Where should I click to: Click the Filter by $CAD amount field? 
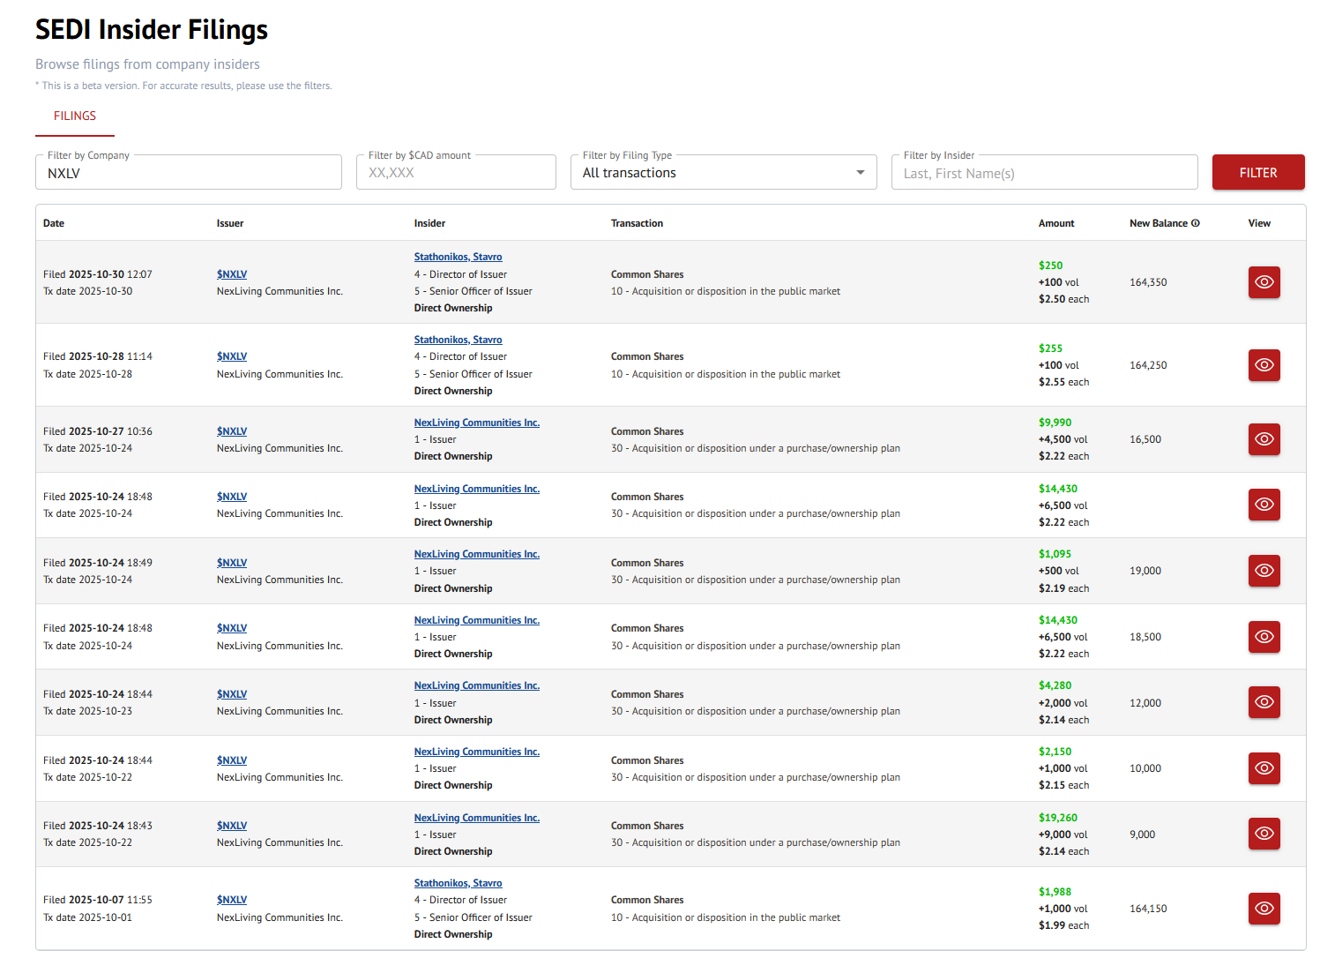pos(456,173)
